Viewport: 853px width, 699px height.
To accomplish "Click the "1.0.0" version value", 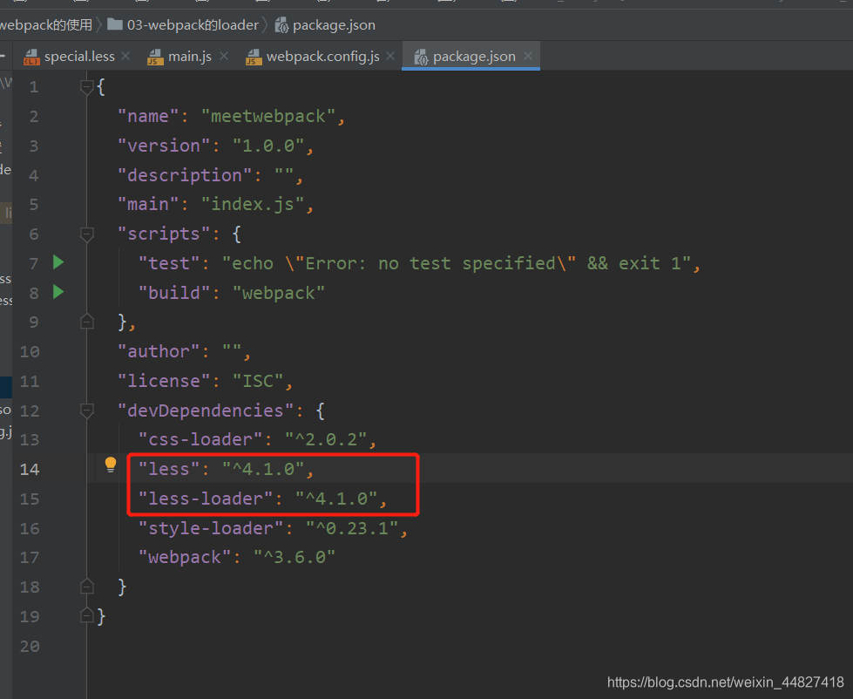I will pyautogui.click(x=268, y=146).
